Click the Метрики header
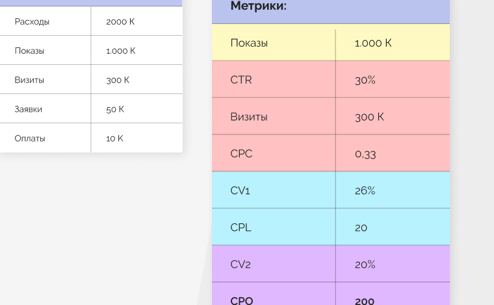 coord(259,6)
